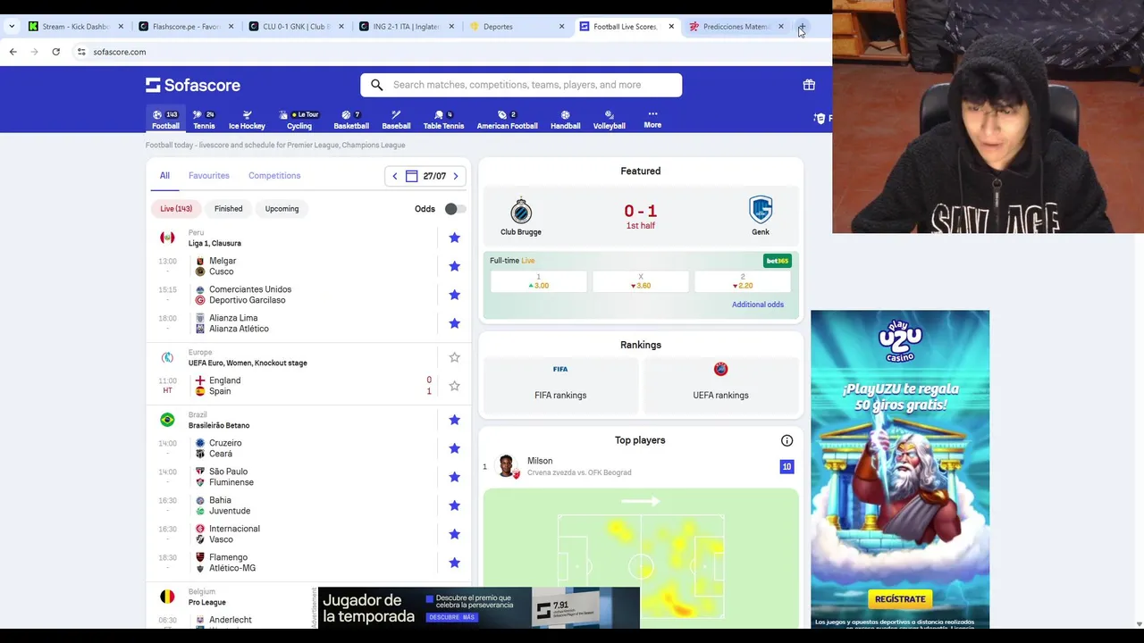Go to previous date with left chevron
1144x643 pixels.
coord(394,176)
